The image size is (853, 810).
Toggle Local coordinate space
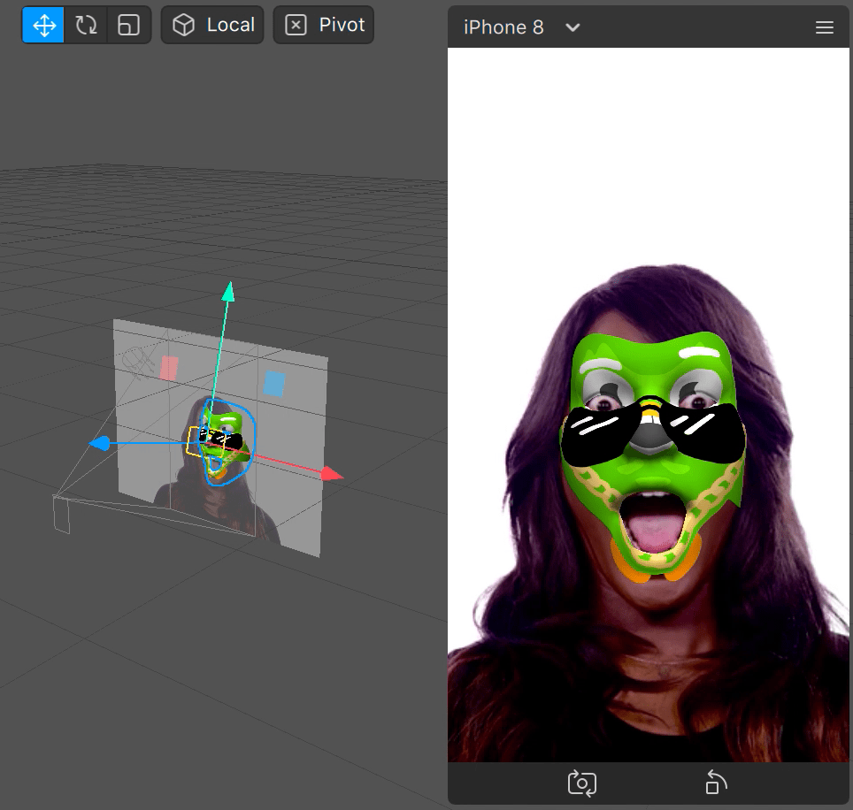click(212, 25)
